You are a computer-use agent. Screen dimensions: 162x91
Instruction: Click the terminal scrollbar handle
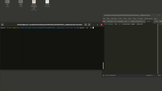(103, 66)
